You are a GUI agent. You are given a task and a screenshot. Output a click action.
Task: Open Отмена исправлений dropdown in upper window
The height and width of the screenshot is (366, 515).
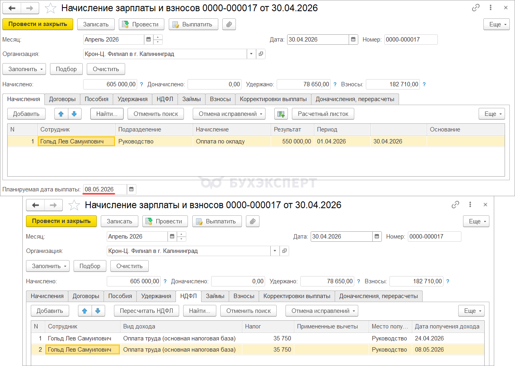point(229,114)
